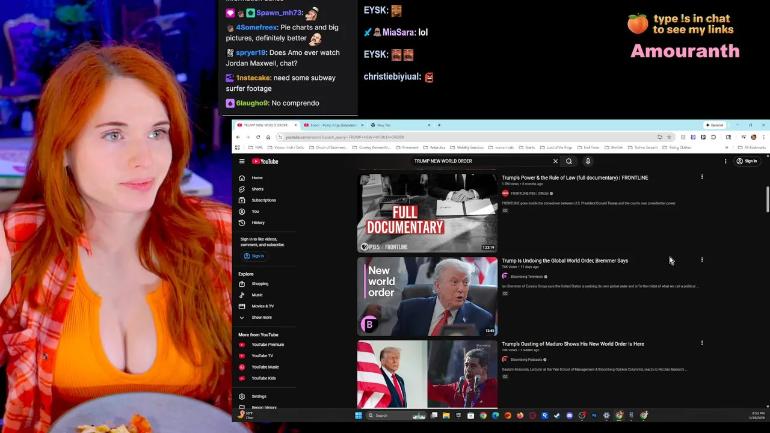The height and width of the screenshot is (433, 770).
Task: Open Firefox from taskbar
Action: (520, 416)
